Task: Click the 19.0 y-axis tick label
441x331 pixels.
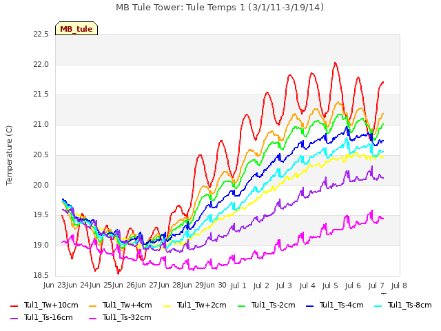Action: (x=41, y=245)
